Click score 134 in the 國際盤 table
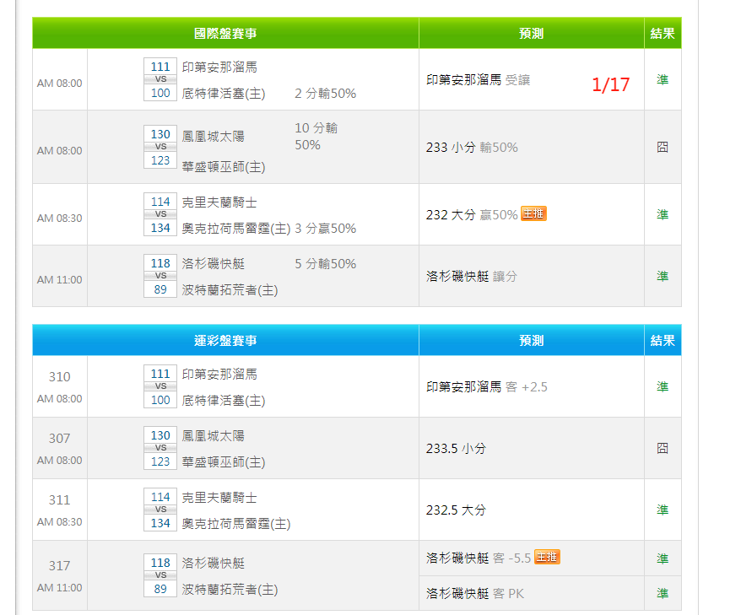 pyautogui.click(x=160, y=228)
